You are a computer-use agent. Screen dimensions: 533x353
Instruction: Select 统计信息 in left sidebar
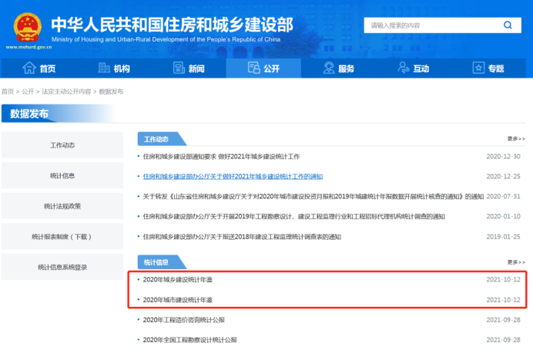pos(62,176)
